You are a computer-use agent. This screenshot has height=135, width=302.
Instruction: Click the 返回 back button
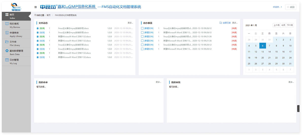pyautogui.click(x=291, y=7)
